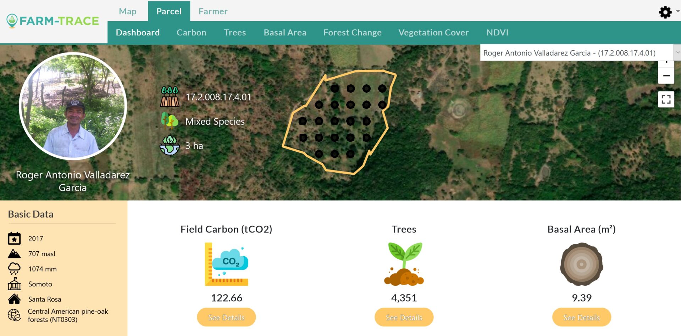681x336 pixels.
Task: Zoom out the map with minus button
Action: [666, 76]
